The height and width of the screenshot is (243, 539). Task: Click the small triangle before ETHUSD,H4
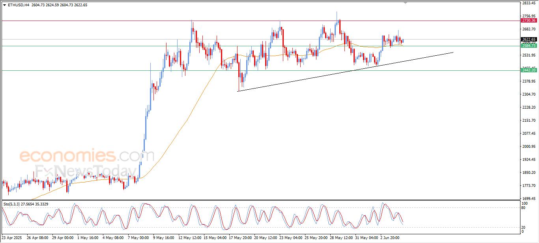point(4,5)
